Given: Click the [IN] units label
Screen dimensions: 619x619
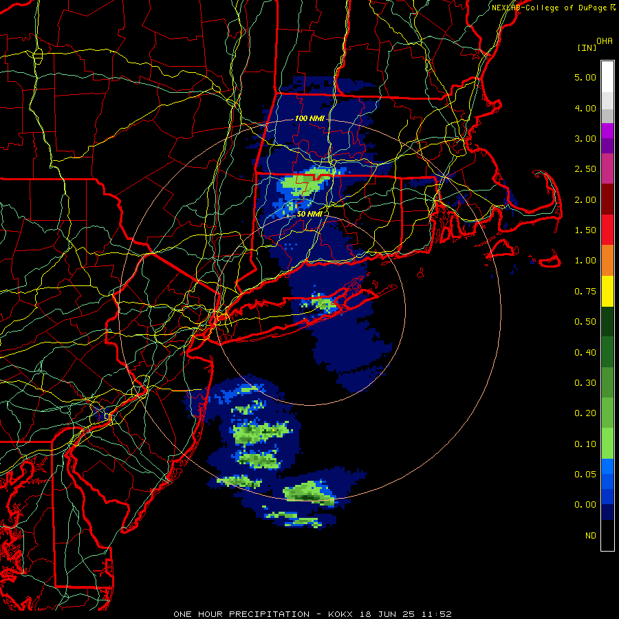Looking at the screenshot, I should point(587,47).
